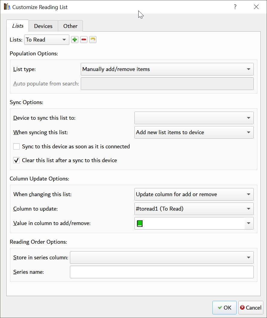Click the green book value icon
The image size is (267, 318).
pyautogui.click(x=140, y=224)
